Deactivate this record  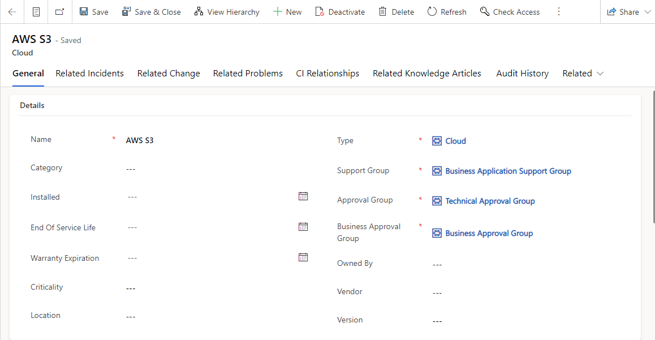click(340, 12)
